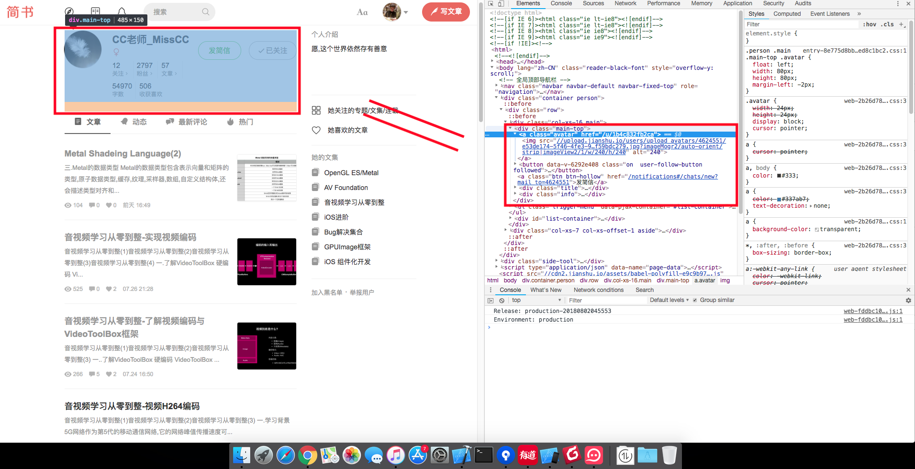Click the search magnifier icon
This screenshot has height=469, width=915.
[206, 12]
